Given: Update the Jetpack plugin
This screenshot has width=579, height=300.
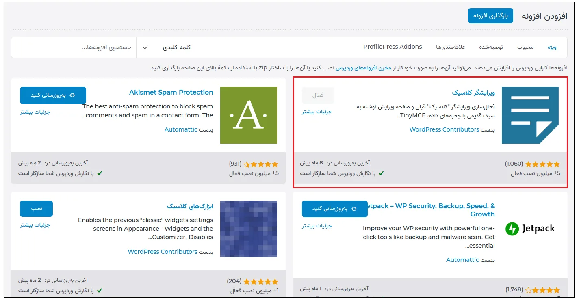Looking at the screenshot, I should pos(335,209).
